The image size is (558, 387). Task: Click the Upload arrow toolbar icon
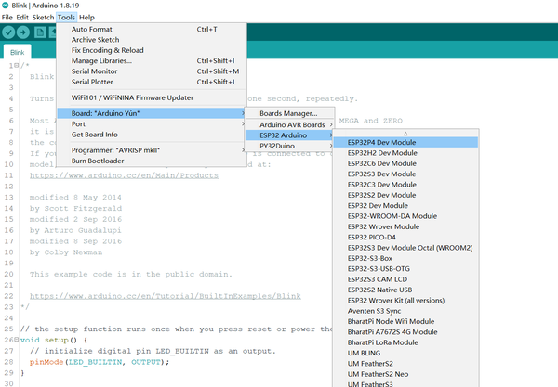23,32
